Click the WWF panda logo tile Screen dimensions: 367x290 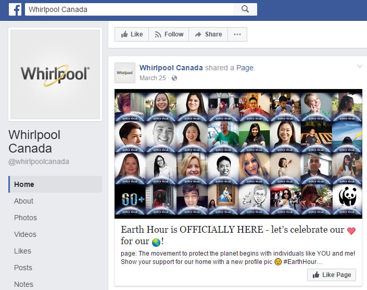click(x=347, y=199)
